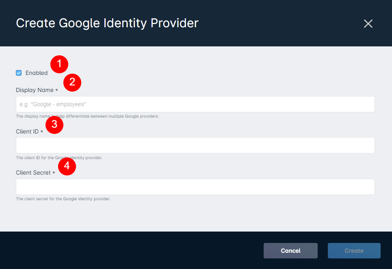The height and width of the screenshot is (269, 392).
Task: Click the Create button
Action: 354,251
